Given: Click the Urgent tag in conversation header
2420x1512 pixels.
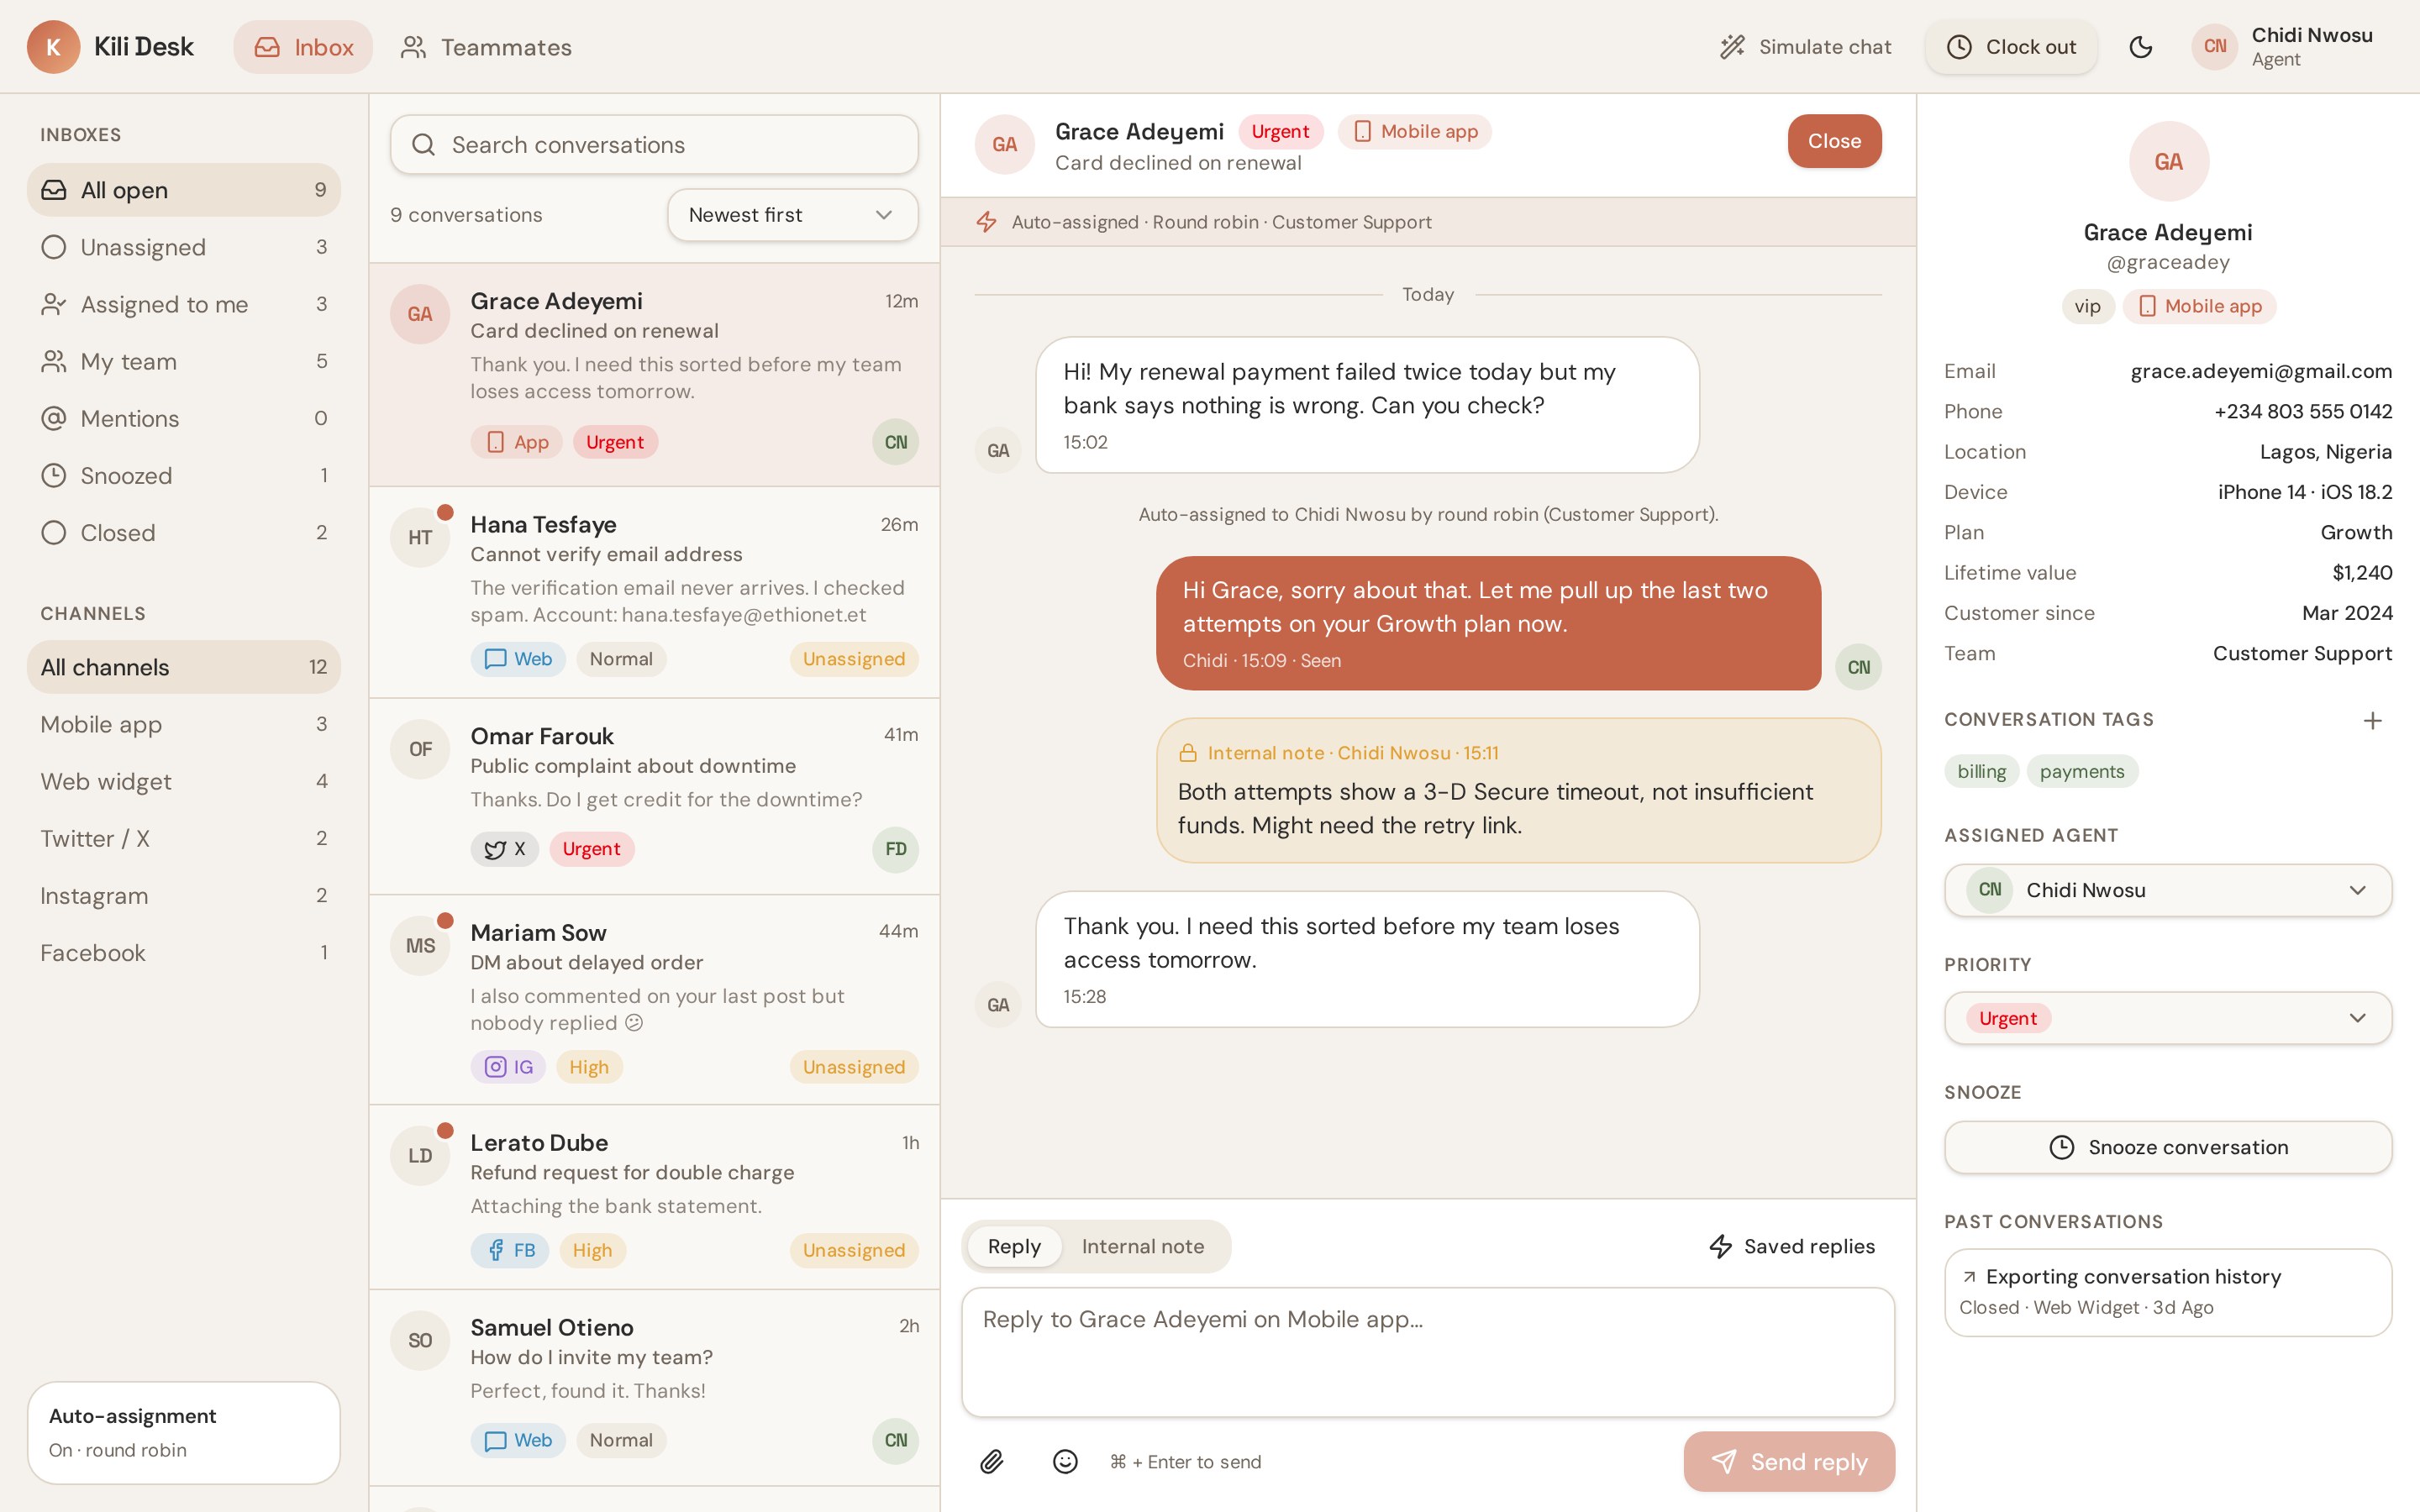Looking at the screenshot, I should [1280, 131].
